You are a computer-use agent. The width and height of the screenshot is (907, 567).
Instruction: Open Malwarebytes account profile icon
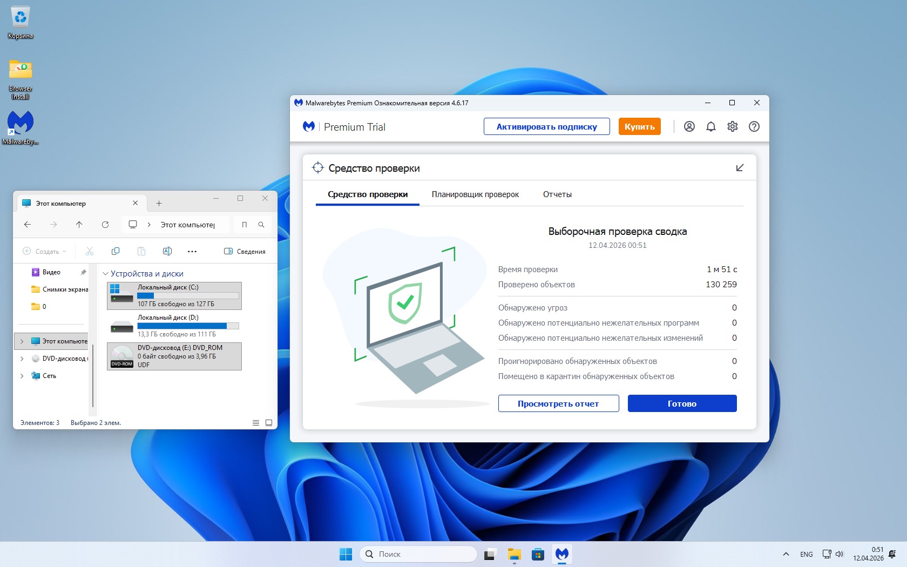(x=689, y=126)
